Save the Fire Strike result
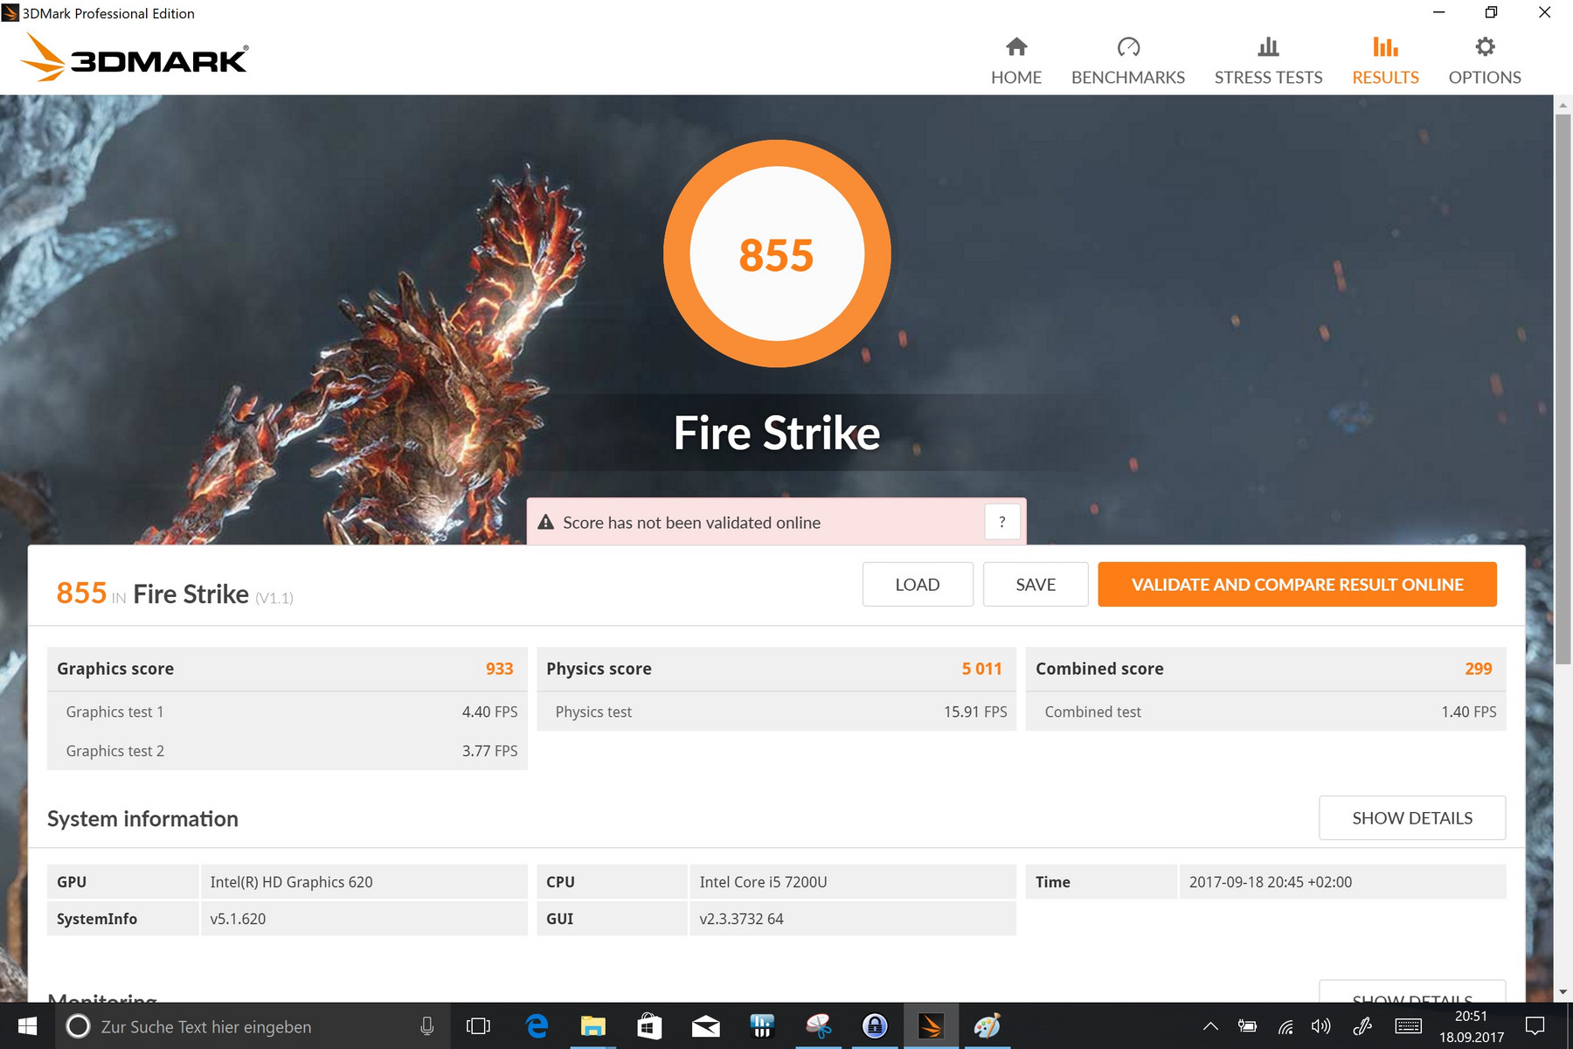This screenshot has width=1573, height=1049. [x=1035, y=585]
